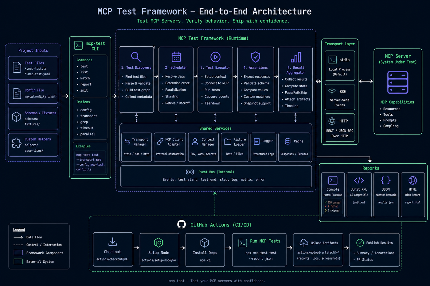
Task: Click 'Build test graph' in Test Discovery
Action: (138, 90)
